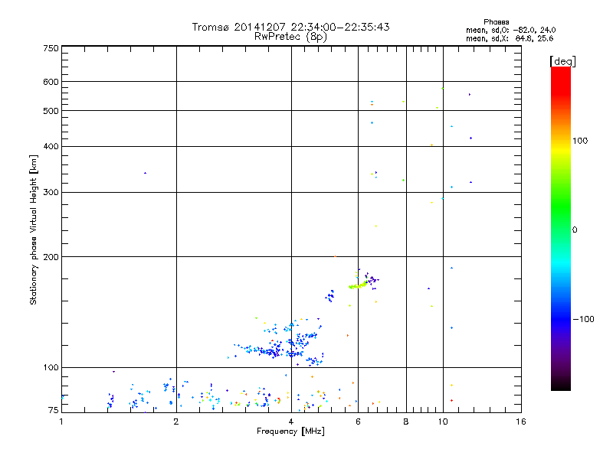Click colorbar tick label '-100'
This screenshot has width=613, height=459.
coord(583,319)
